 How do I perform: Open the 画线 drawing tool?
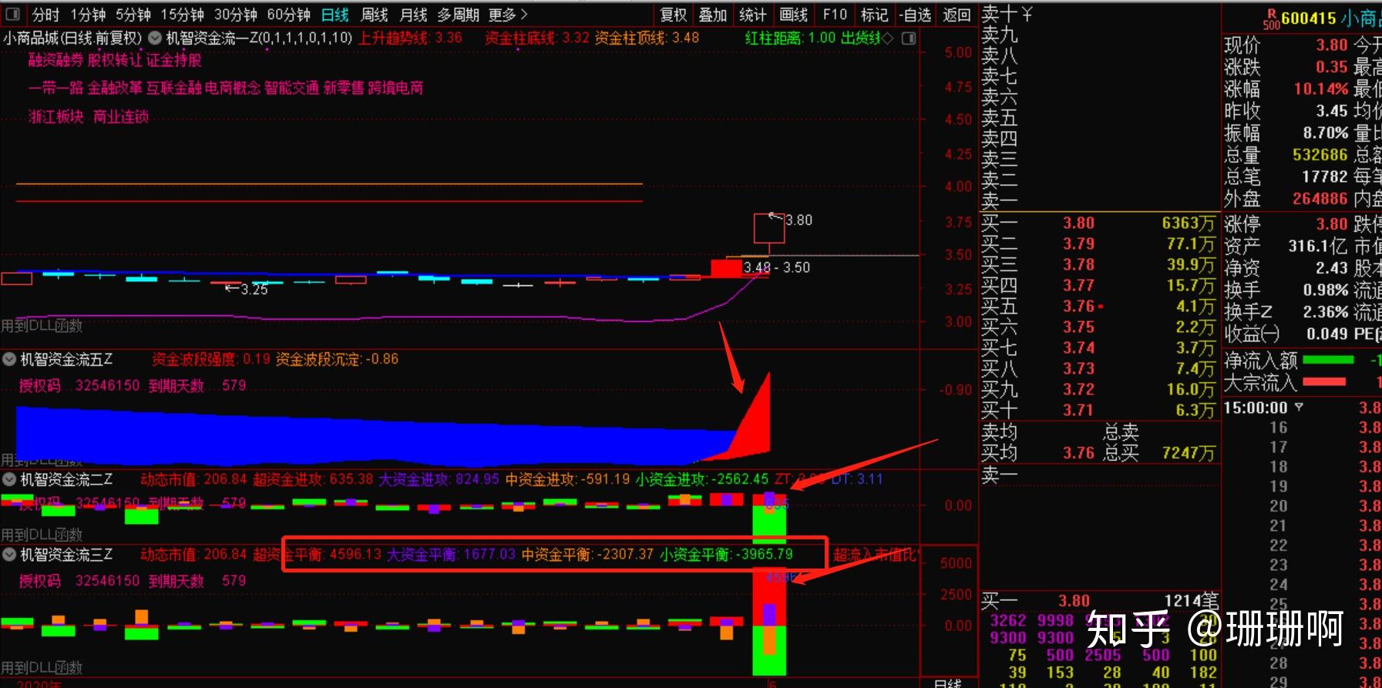tap(793, 15)
